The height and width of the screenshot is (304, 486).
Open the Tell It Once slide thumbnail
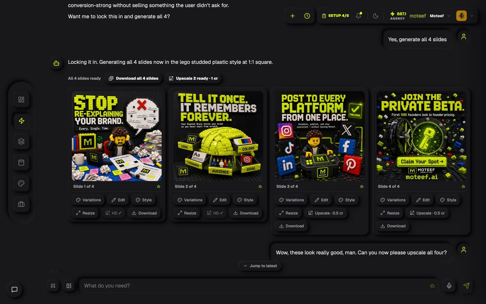point(218,136)
